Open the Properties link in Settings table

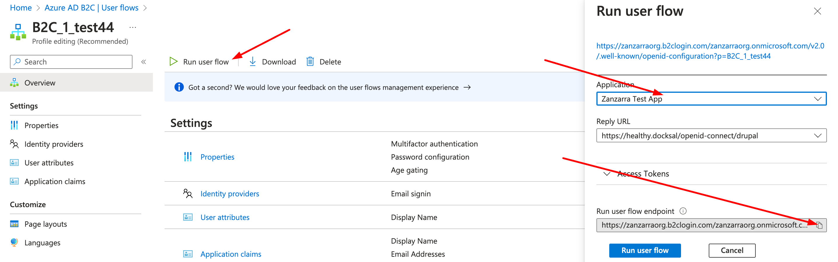pos(217,157)
